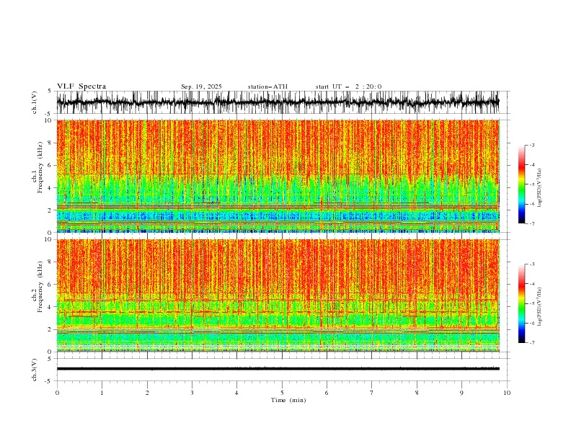The image size is (571, 441).
Task: Click time axis tick label "4"
Action: [236, 393]
